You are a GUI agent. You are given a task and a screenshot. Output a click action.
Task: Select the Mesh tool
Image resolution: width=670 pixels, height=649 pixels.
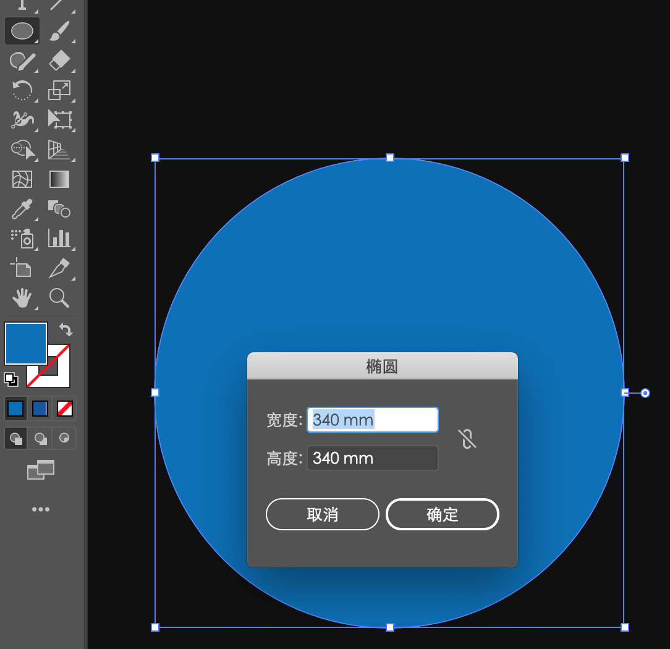point(22,179)
